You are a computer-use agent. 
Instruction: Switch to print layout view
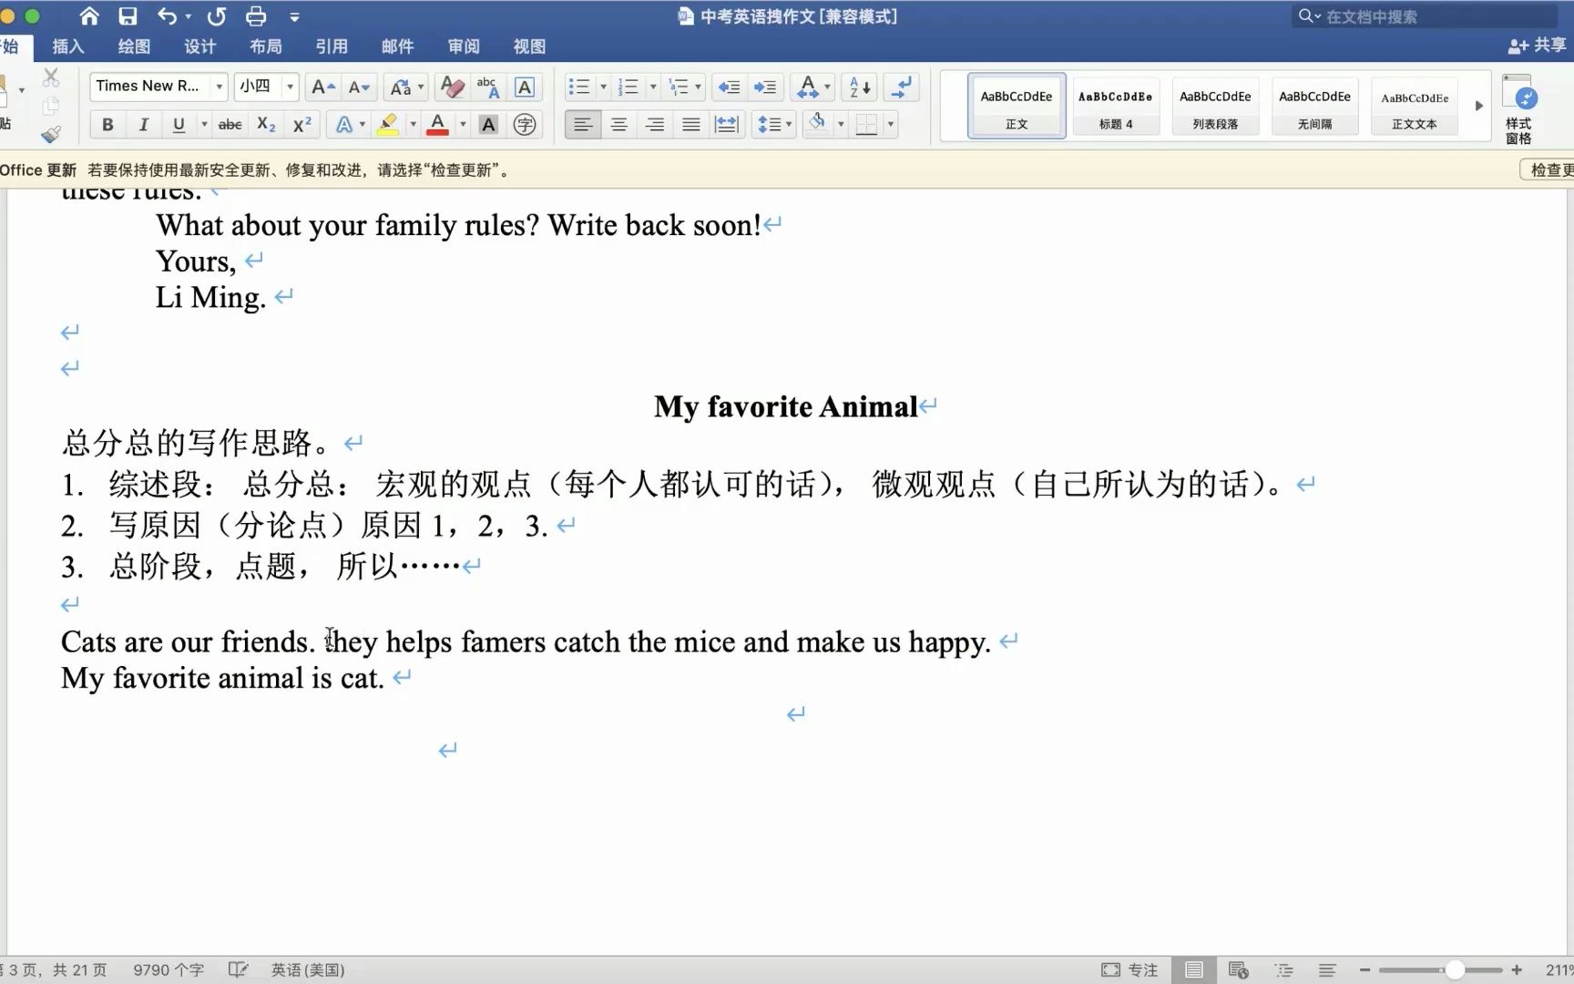click(x=1194, y=969)
